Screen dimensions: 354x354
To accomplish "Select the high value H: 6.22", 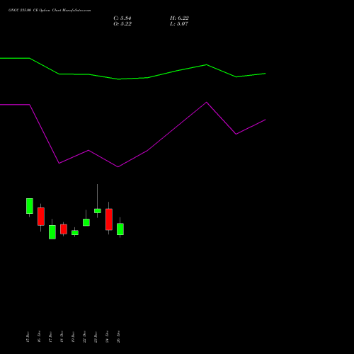I will pyautogui.click(x=179, y=18).
